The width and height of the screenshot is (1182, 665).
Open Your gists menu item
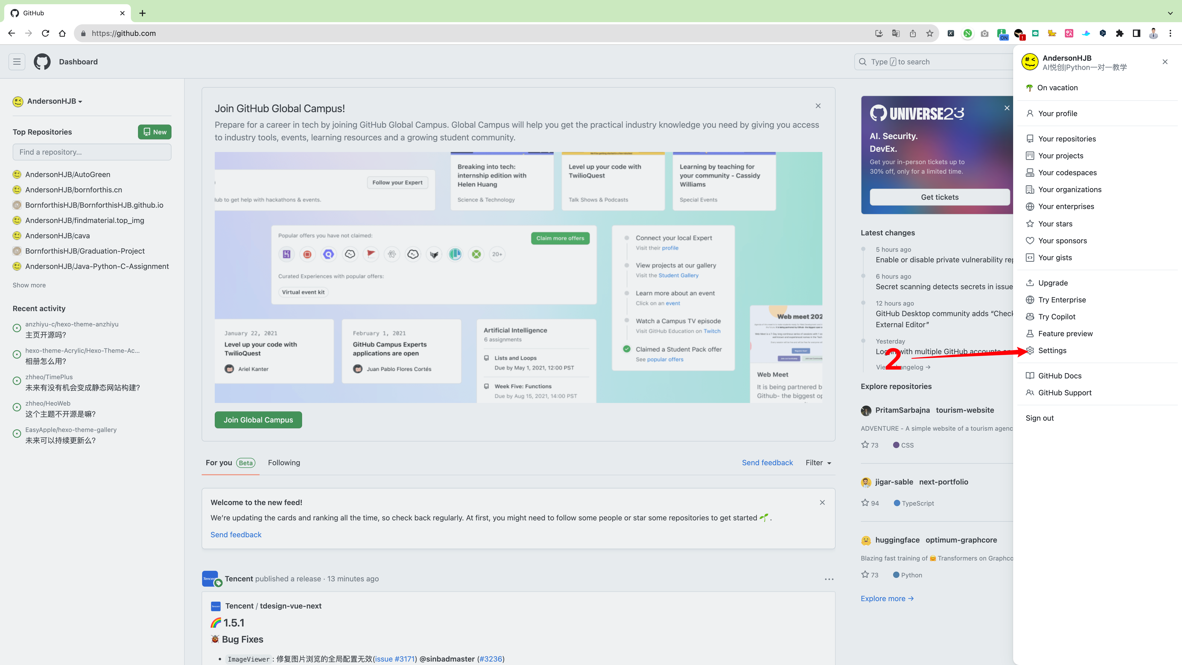pos(1097,258)
